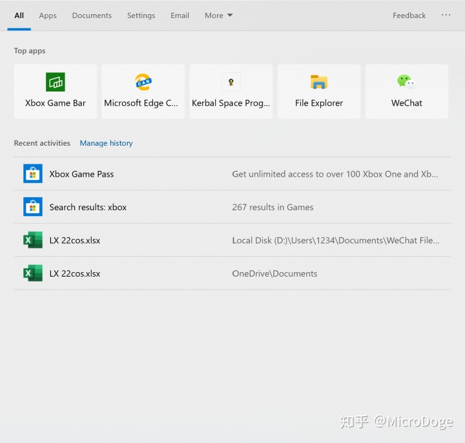
Task: Switch to the Apps tab
Action: pyautogui.click(x=48, y=15)
